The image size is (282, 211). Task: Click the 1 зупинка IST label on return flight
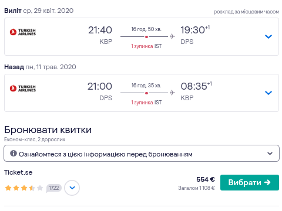146,103
